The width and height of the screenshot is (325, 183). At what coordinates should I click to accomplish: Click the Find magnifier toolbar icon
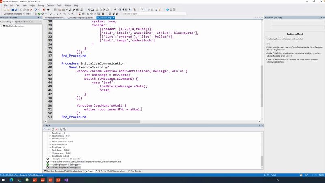[x=141, y=9]
